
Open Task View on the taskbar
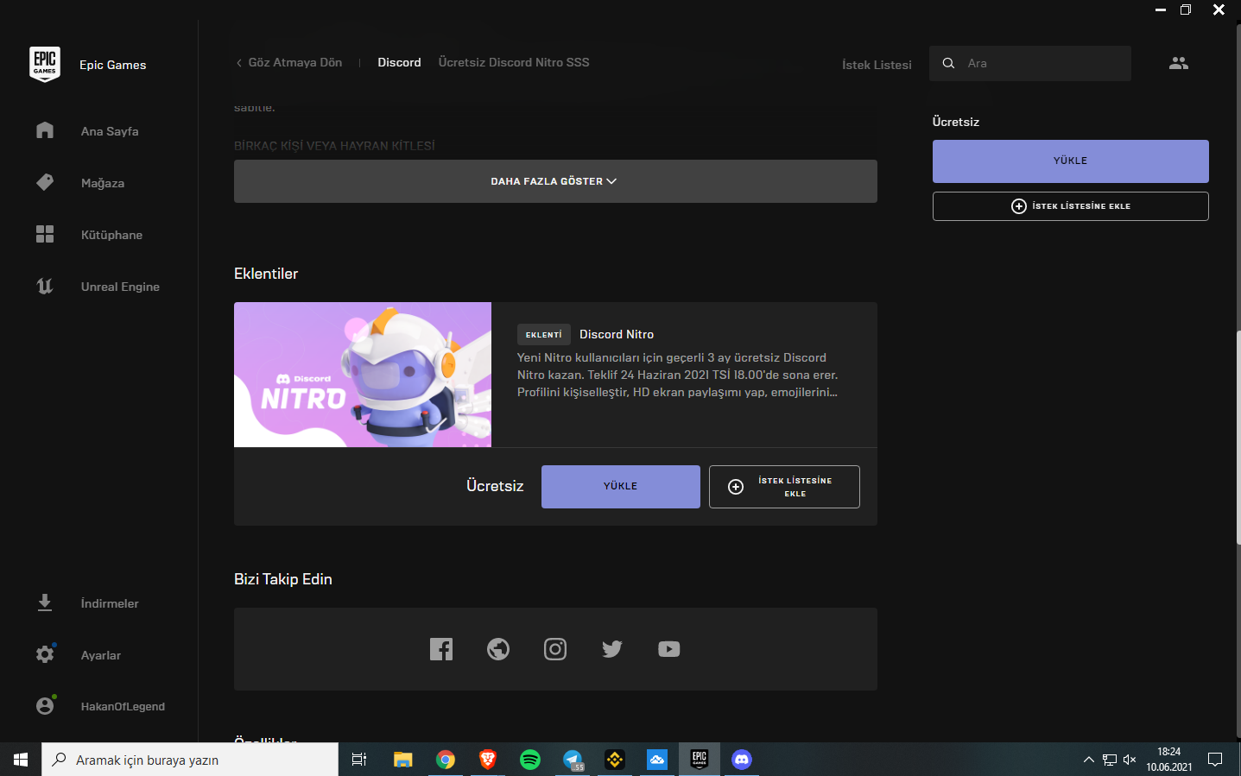point(359,760)
